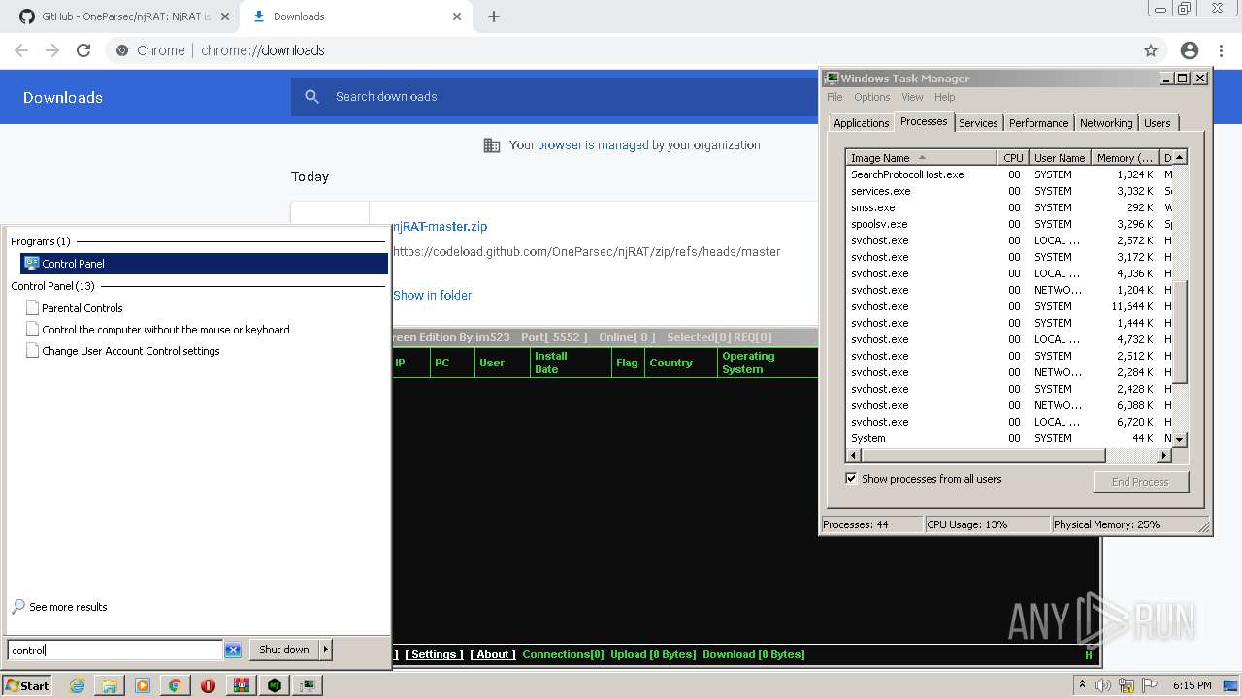
Task: Show hidden tray icons arrow
Action: coord(1083,684)
